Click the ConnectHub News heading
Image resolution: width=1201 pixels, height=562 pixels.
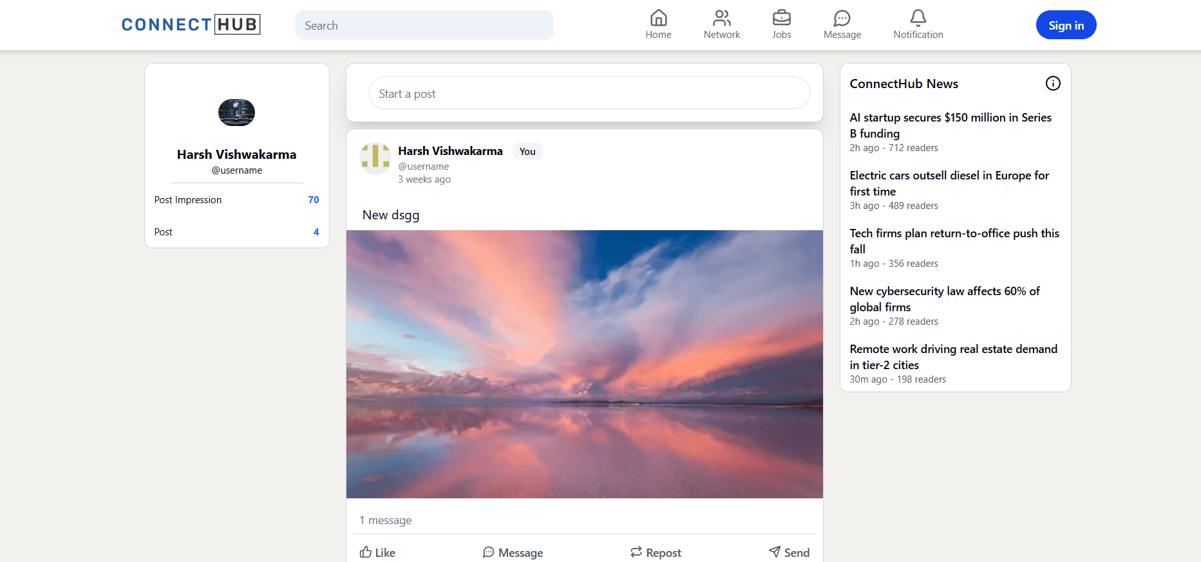pyautogui.click(x=903, y=84)
